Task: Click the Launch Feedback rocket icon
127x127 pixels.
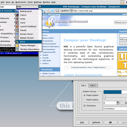Action: [17, 27]
